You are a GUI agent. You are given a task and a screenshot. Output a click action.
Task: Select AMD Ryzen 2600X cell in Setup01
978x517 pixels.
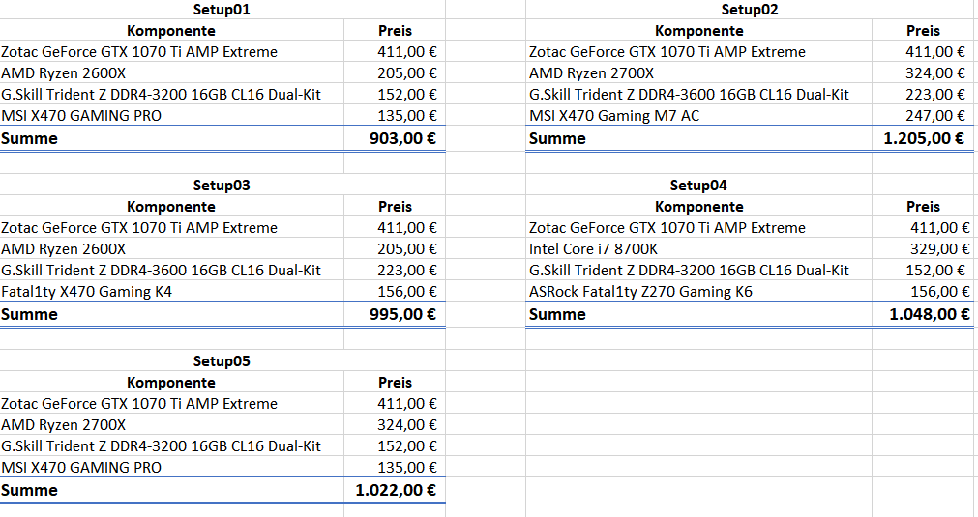coord(171,72)
